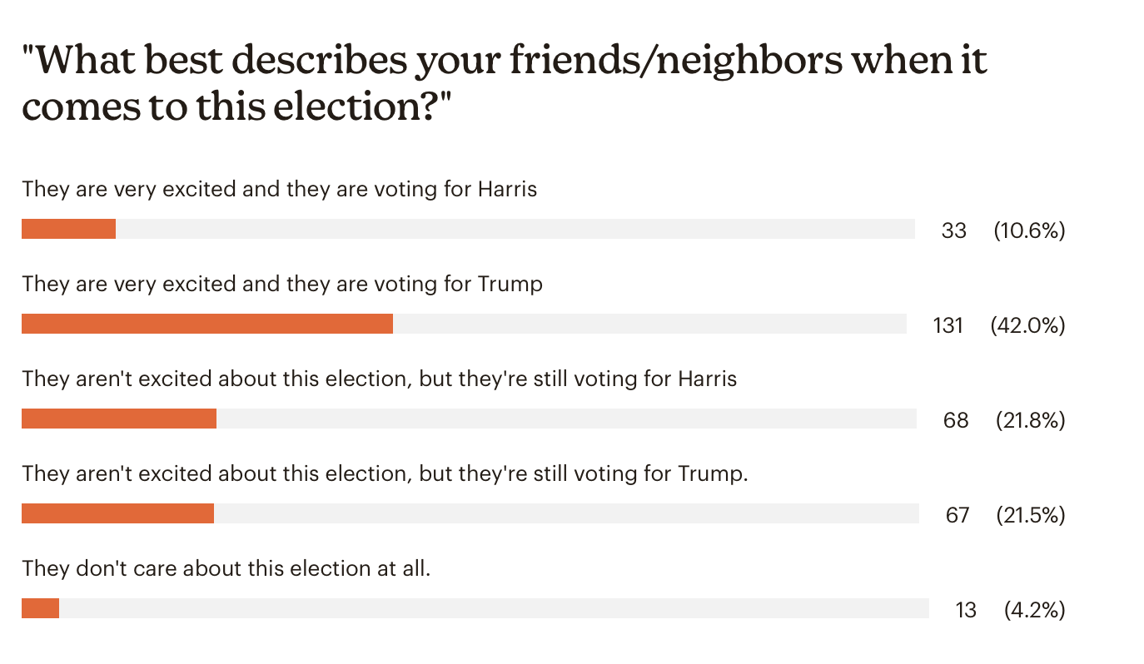Image resolution: width=1144 pixels, height=664 pixels.
Task: Click the 'aren't excited, still voting for Trump' label
Action: [385, 473]
